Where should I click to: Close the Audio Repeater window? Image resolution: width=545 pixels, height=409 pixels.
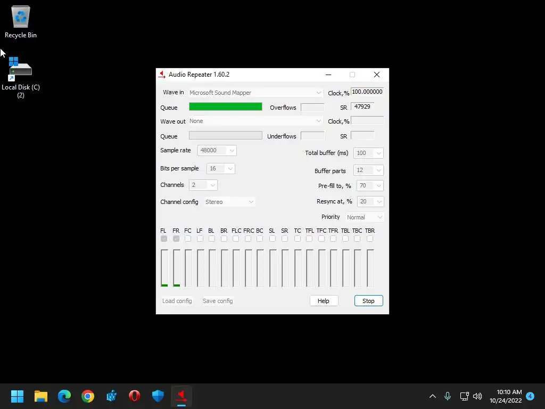[x=377, y=75]
